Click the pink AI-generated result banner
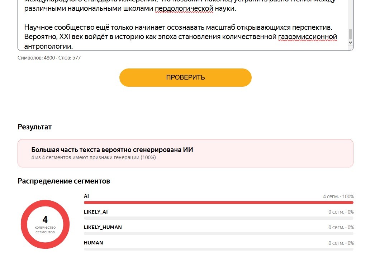Image resolution: width=380 pixels, height=257 pixels. [x=185, y=153]
